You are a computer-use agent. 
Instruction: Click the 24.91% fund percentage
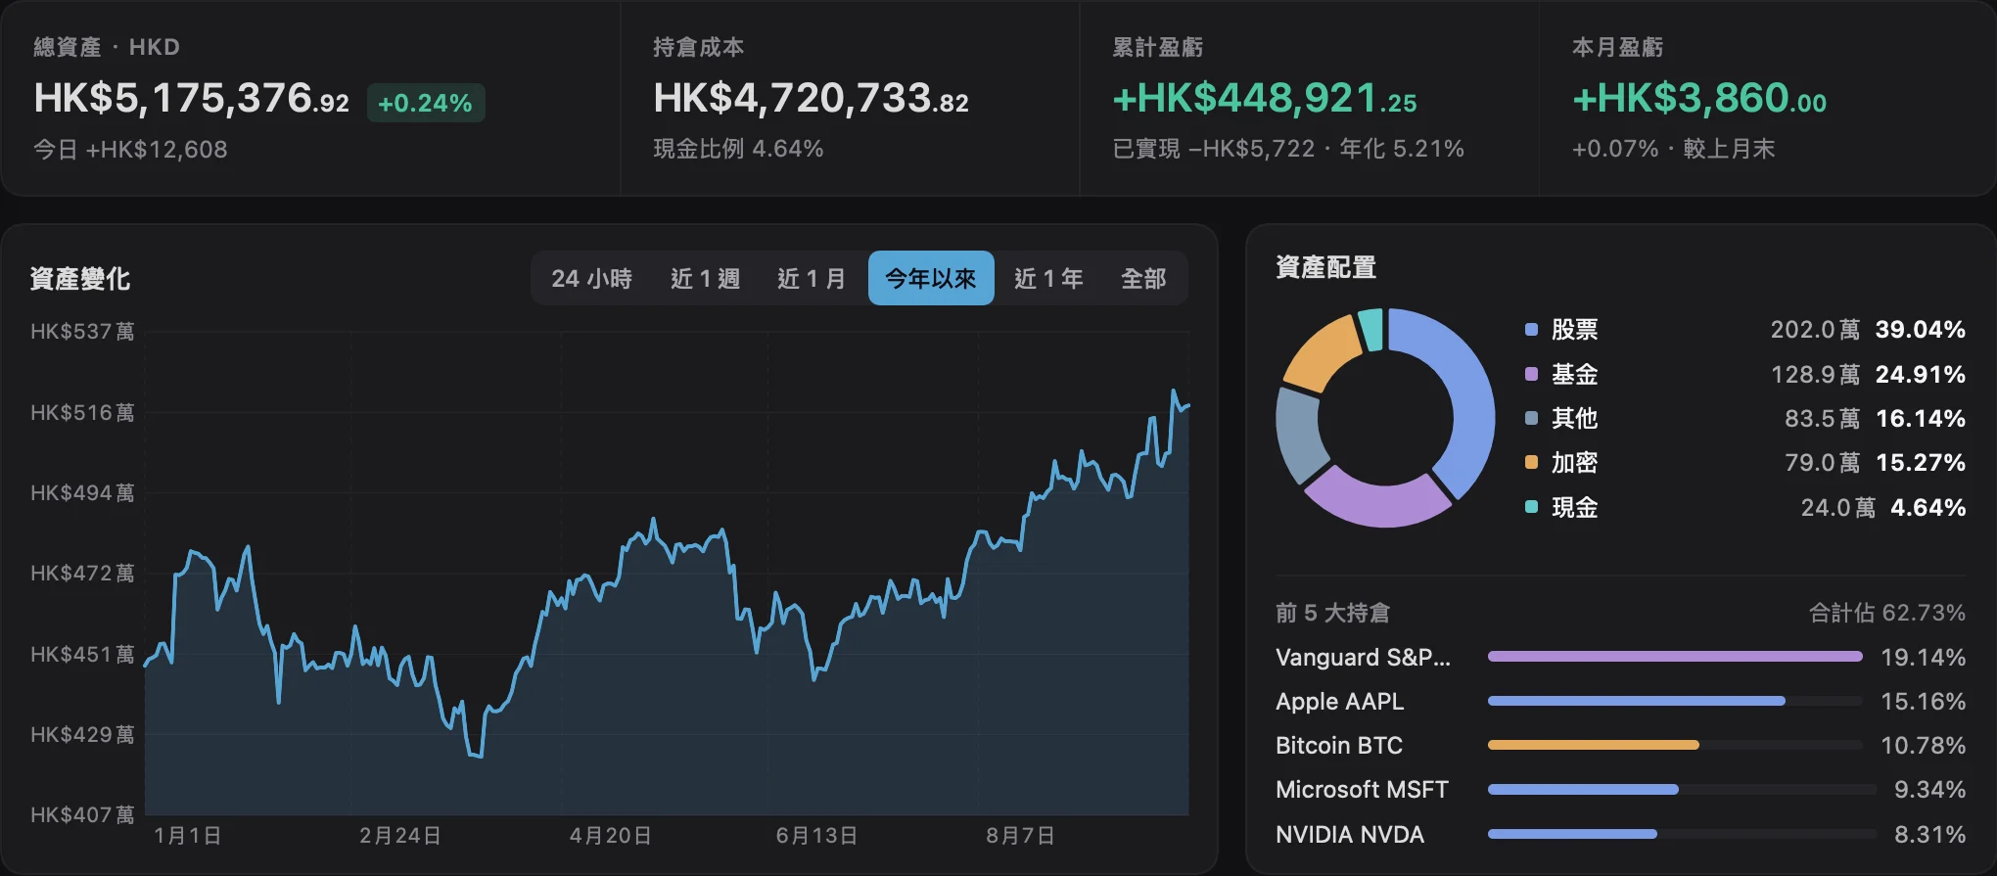[x=1920, y=374]
